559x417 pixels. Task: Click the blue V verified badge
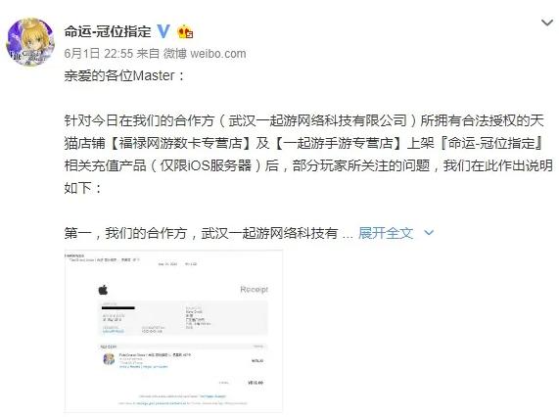tap(163, 31)
